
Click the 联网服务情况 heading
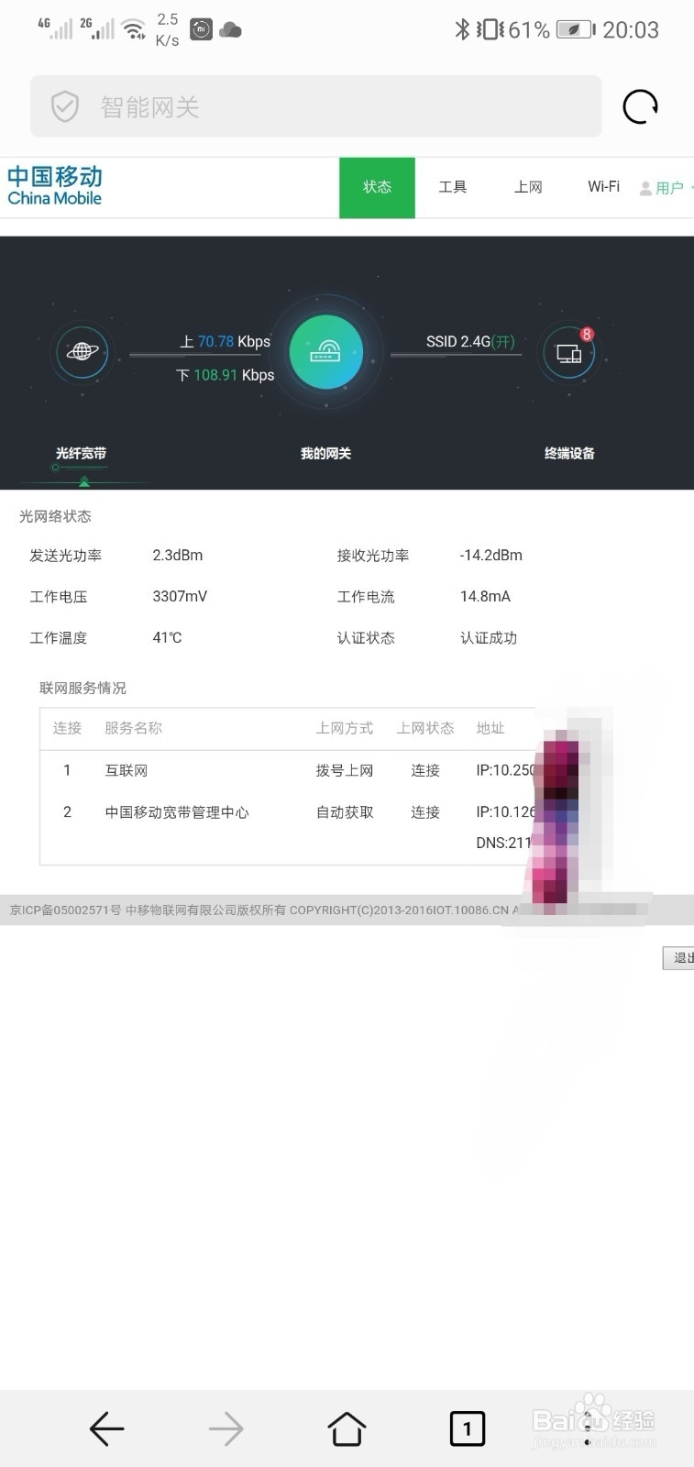(x=83, y=688)
